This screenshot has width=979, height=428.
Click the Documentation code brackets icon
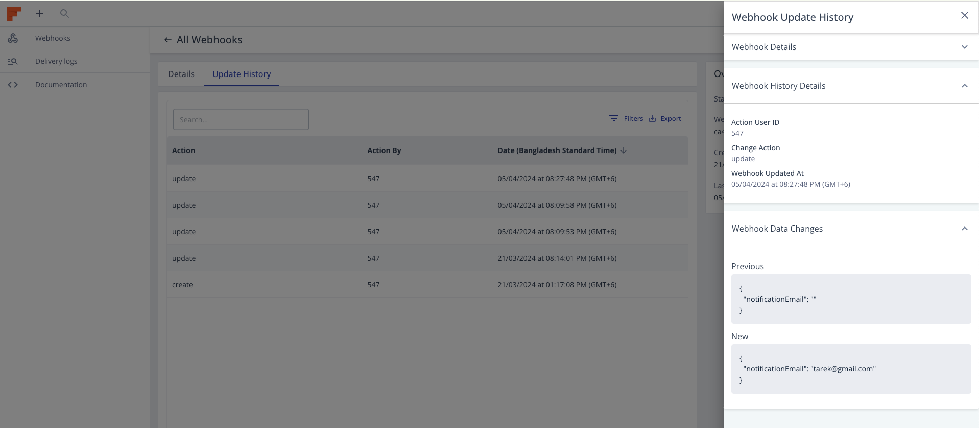point(13,85)
